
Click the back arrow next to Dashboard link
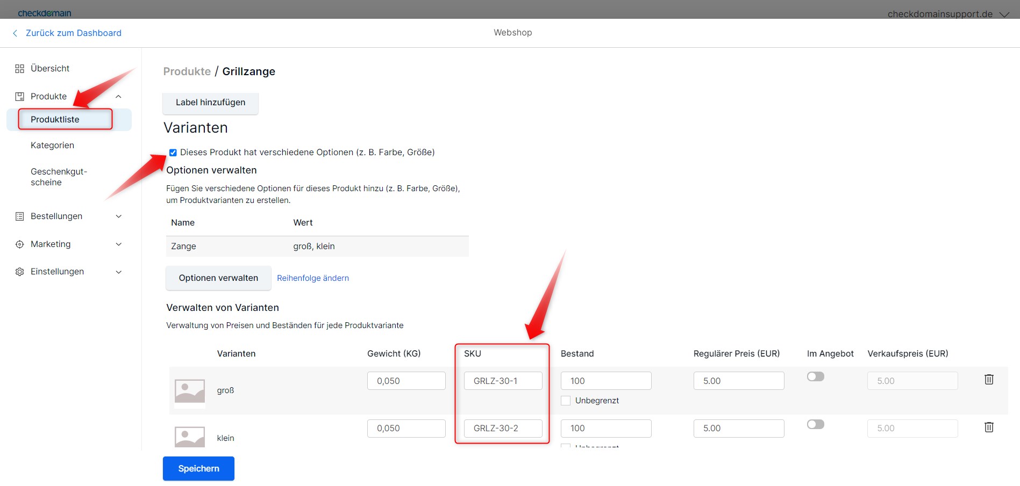(x=15, y=33)
